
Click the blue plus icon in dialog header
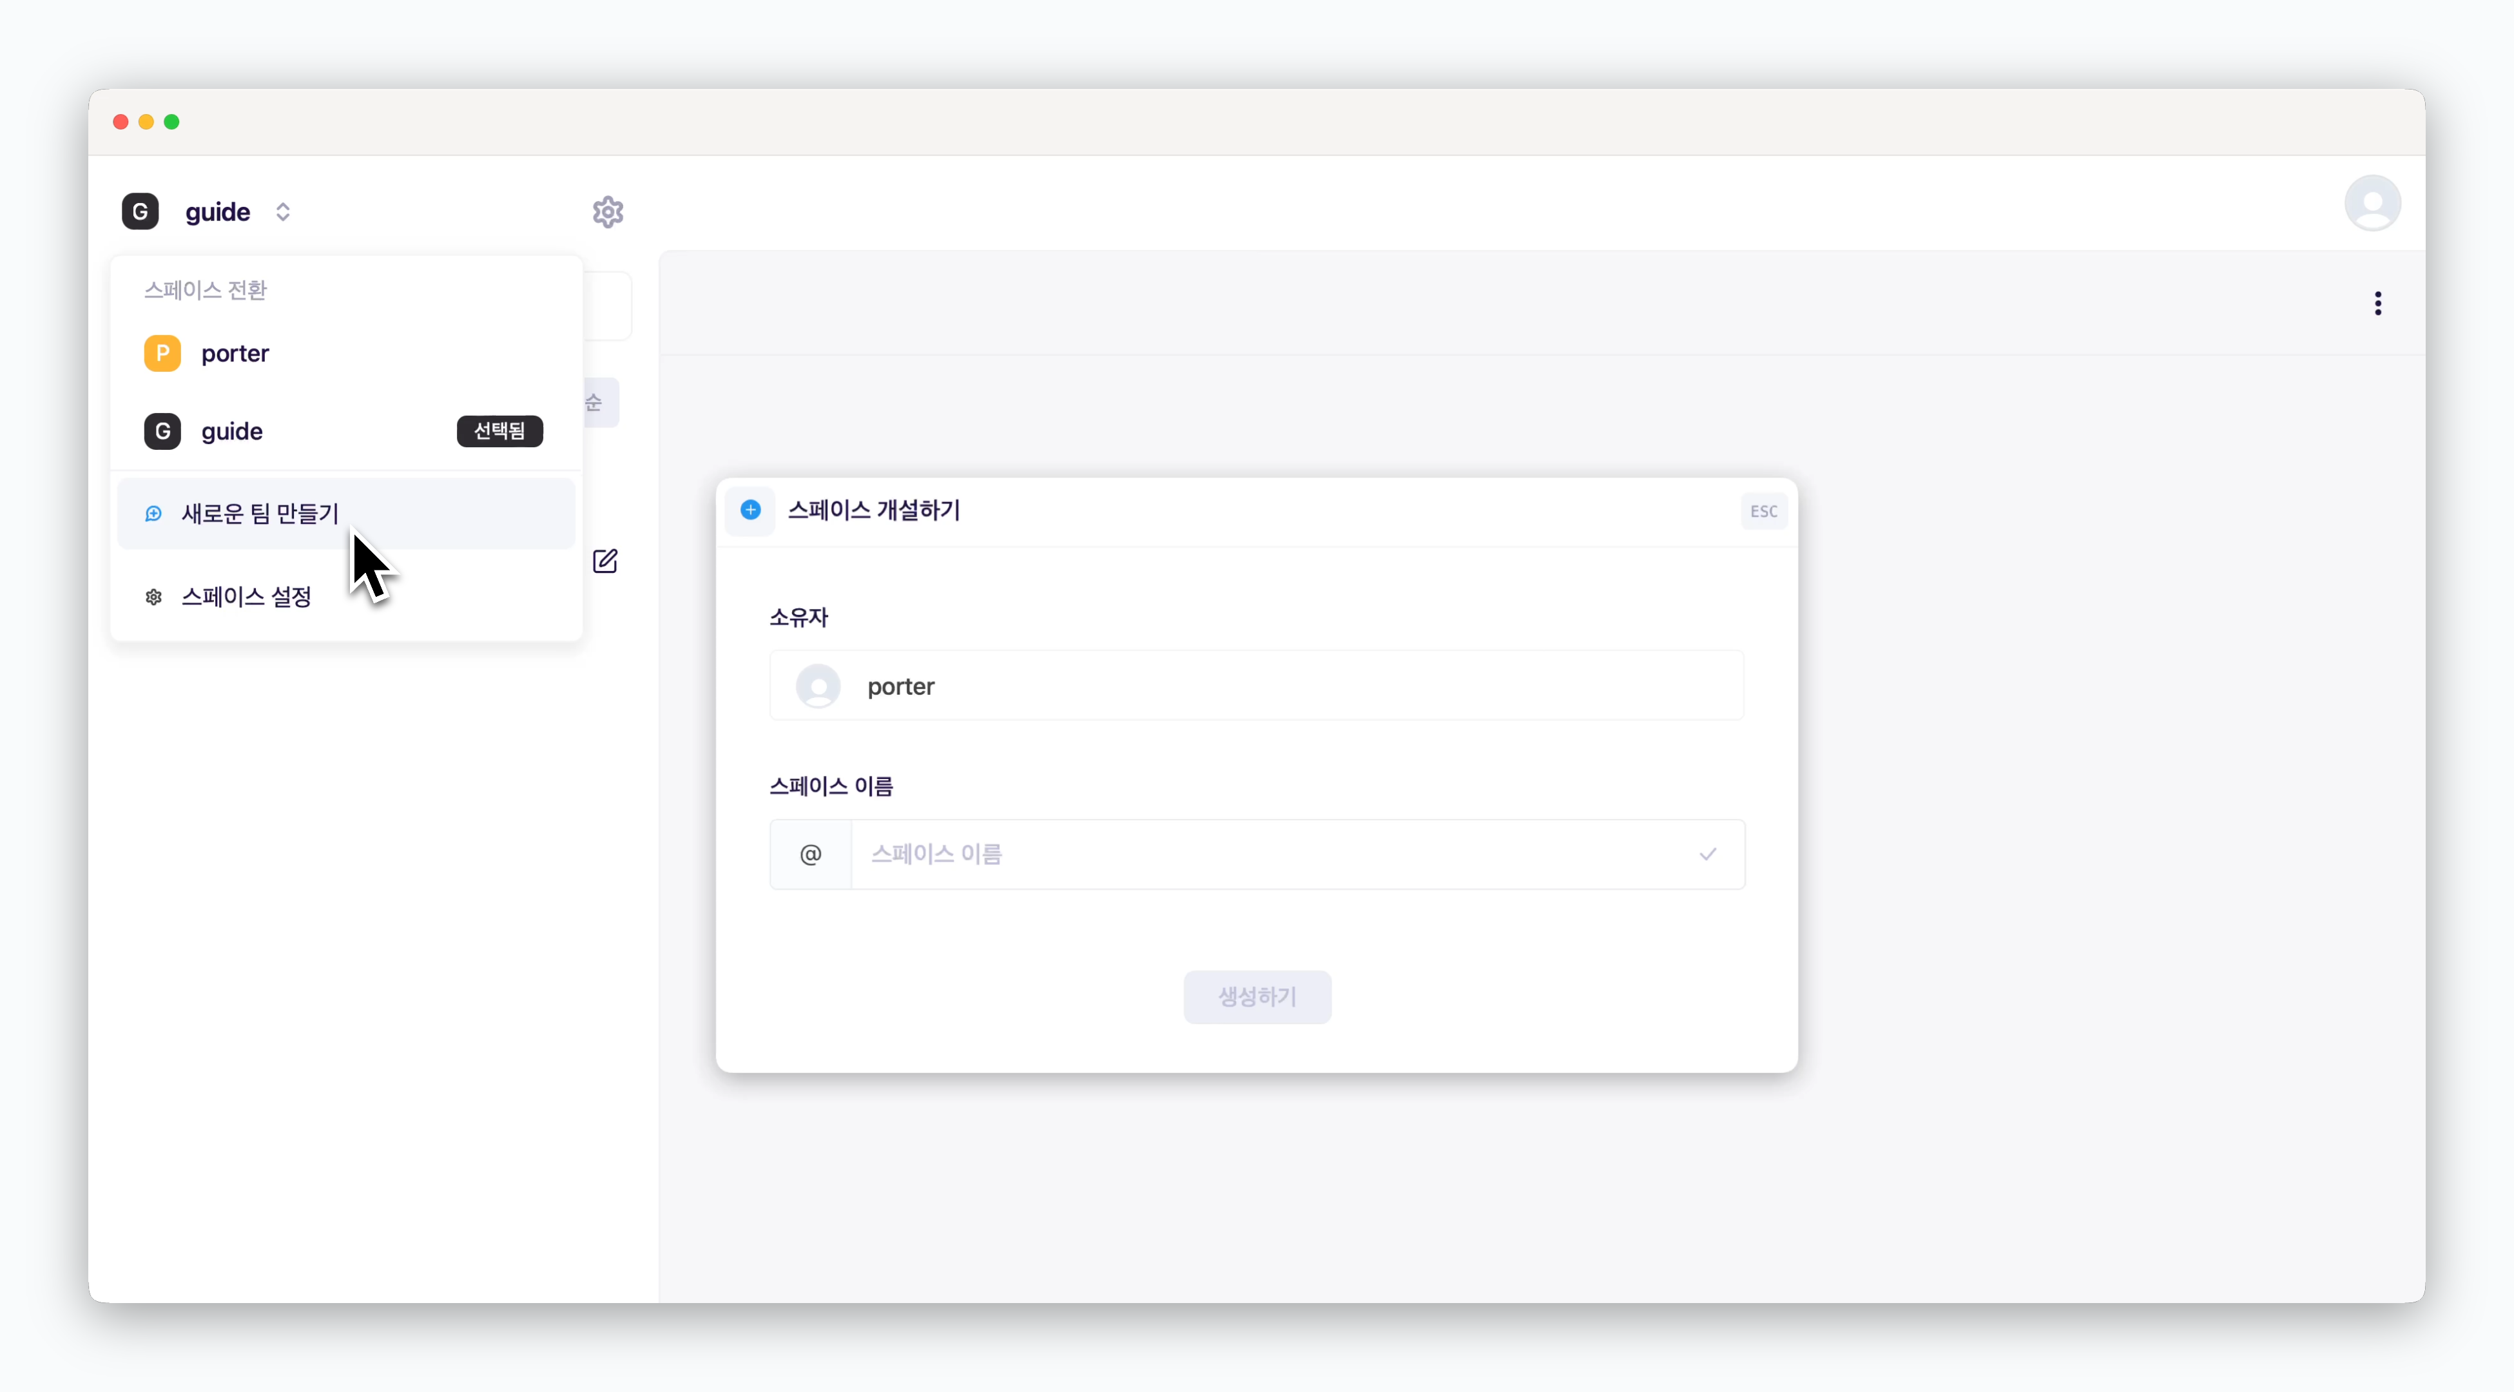point(751,510)
